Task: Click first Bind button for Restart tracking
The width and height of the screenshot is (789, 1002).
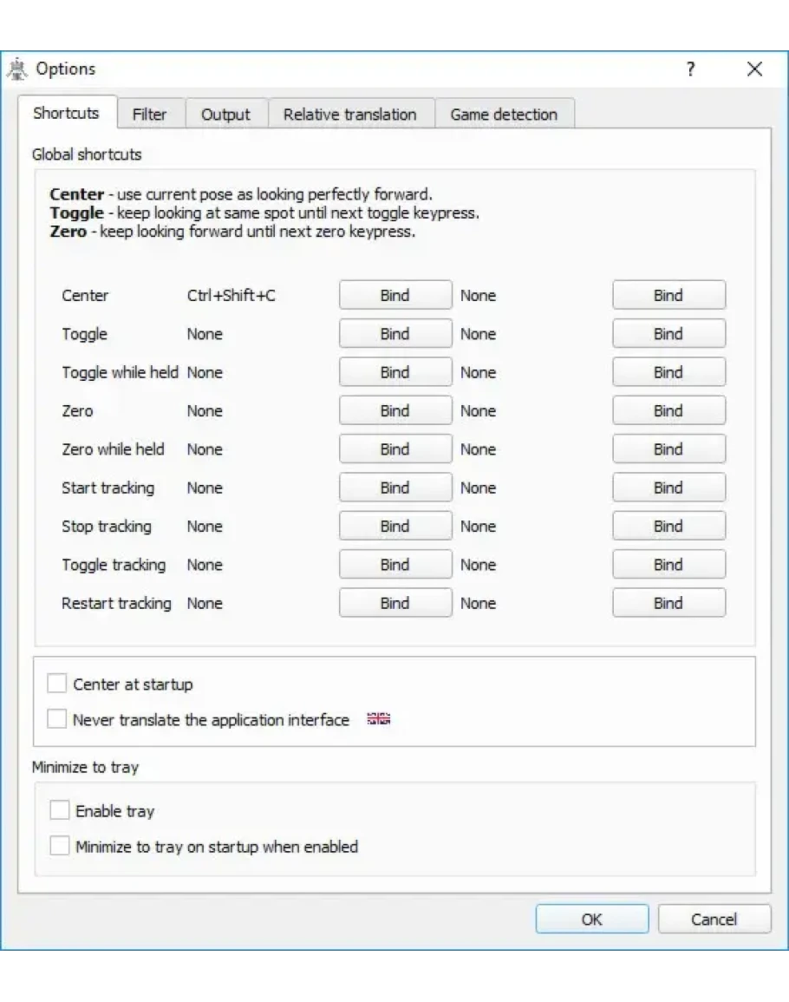Action: coord(394,603)
